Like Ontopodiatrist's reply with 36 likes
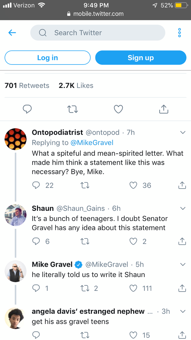The image size is (191, 340). tap(134, 185)
